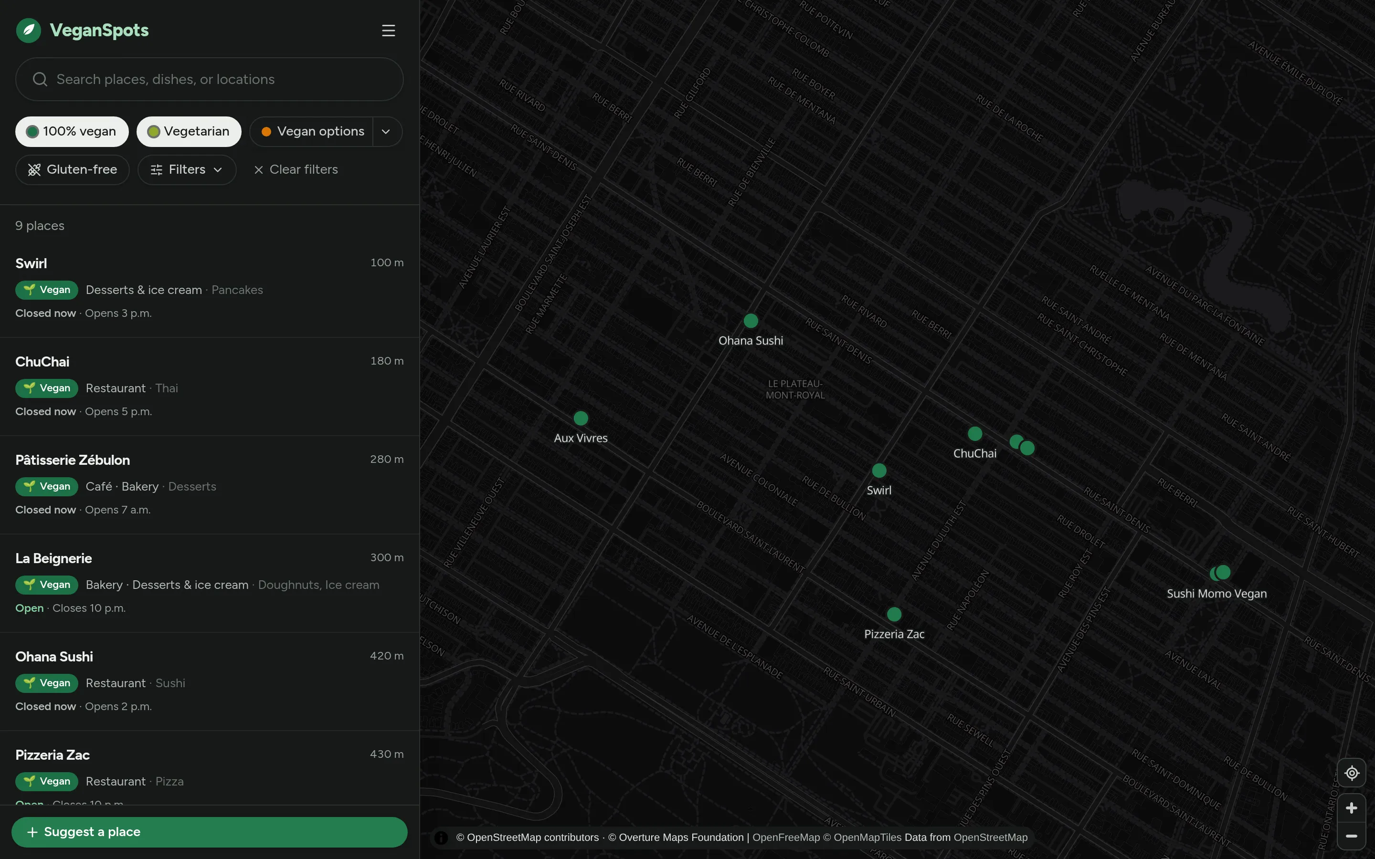
Task: Open the Filters dropdown
Action: (186, 170)
